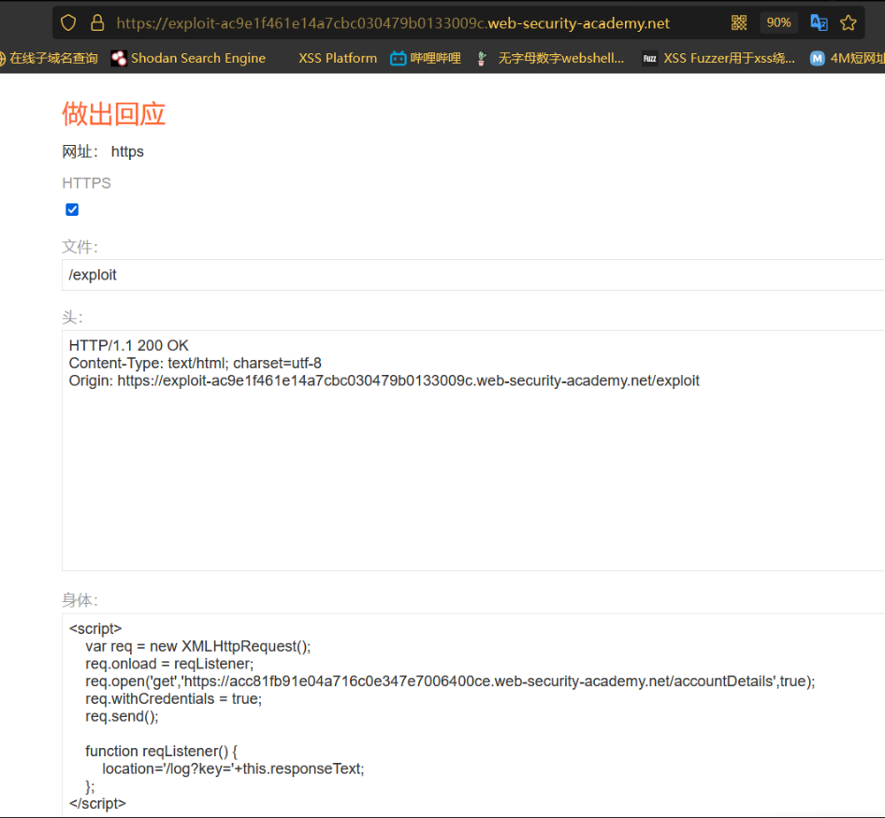
Task: Click the 文件 field containing /exploit
Action: [x=473, y=275]
